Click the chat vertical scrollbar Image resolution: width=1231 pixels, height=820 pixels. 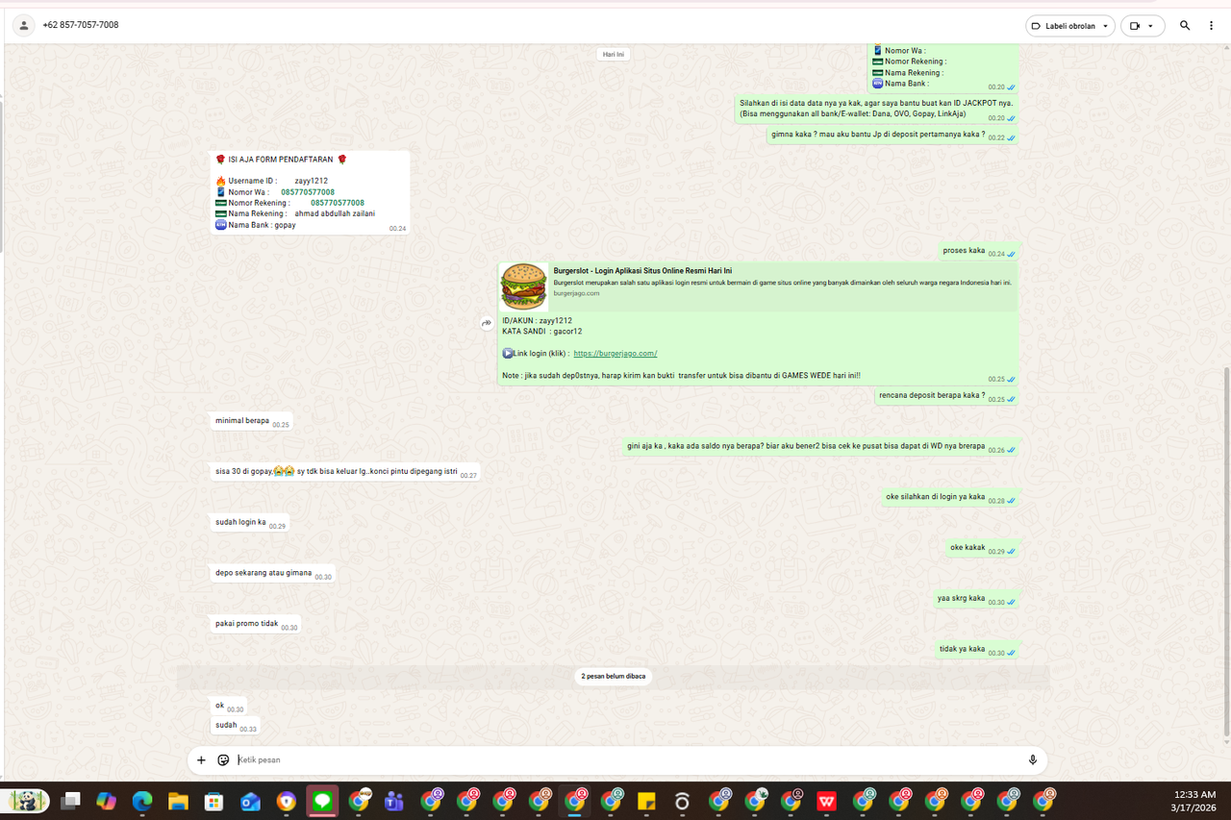pyautogui.click(x=1225, y=553)
